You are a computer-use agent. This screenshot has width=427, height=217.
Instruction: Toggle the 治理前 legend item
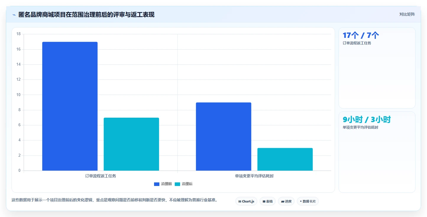163,184
